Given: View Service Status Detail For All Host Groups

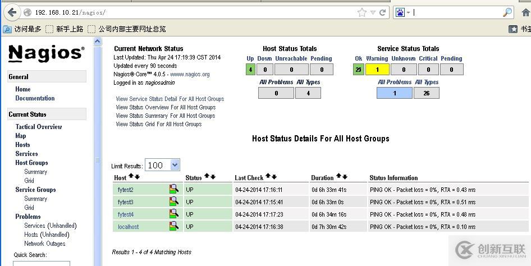Looking at the screenshot, I should tap(170, 99).
